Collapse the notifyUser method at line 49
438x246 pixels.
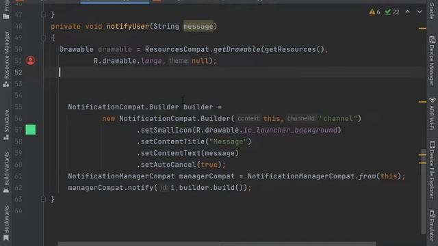(x=43, y=38)
